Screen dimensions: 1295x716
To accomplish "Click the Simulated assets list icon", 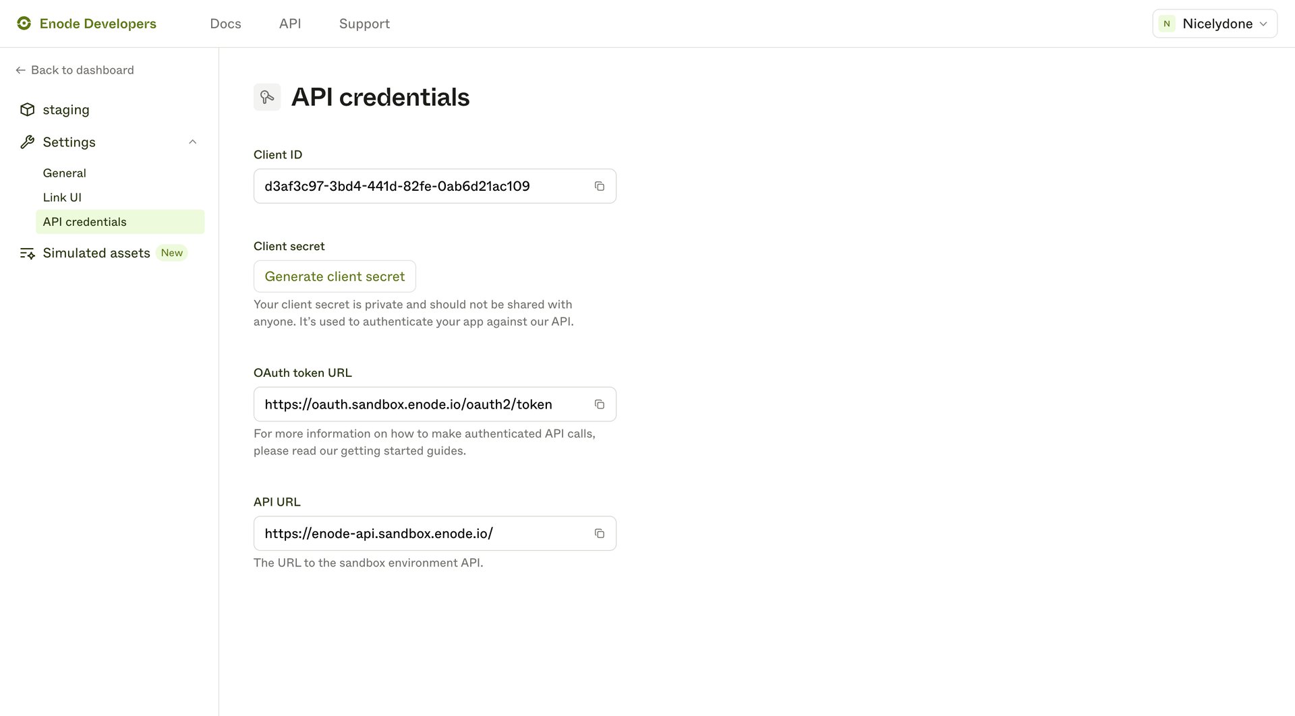I will (x=28, y=253).
